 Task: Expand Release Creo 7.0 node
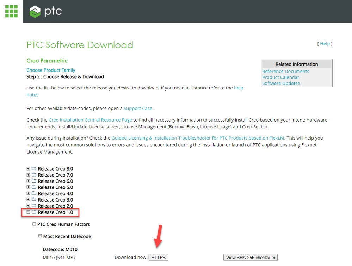point(28,175)
